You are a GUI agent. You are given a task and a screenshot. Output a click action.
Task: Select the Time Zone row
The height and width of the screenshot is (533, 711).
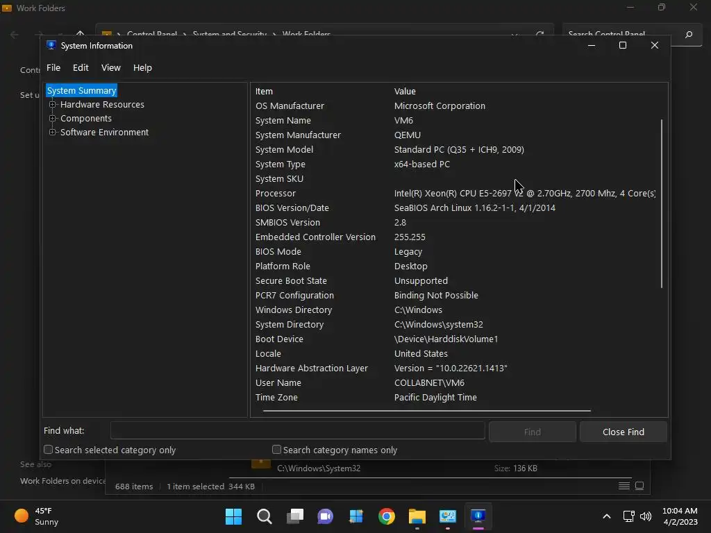tap(455, 397)
